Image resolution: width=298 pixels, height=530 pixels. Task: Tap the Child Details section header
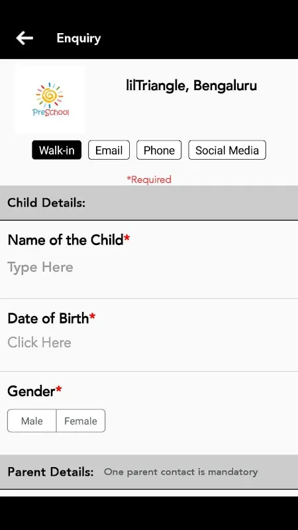(x=149, y=203)
